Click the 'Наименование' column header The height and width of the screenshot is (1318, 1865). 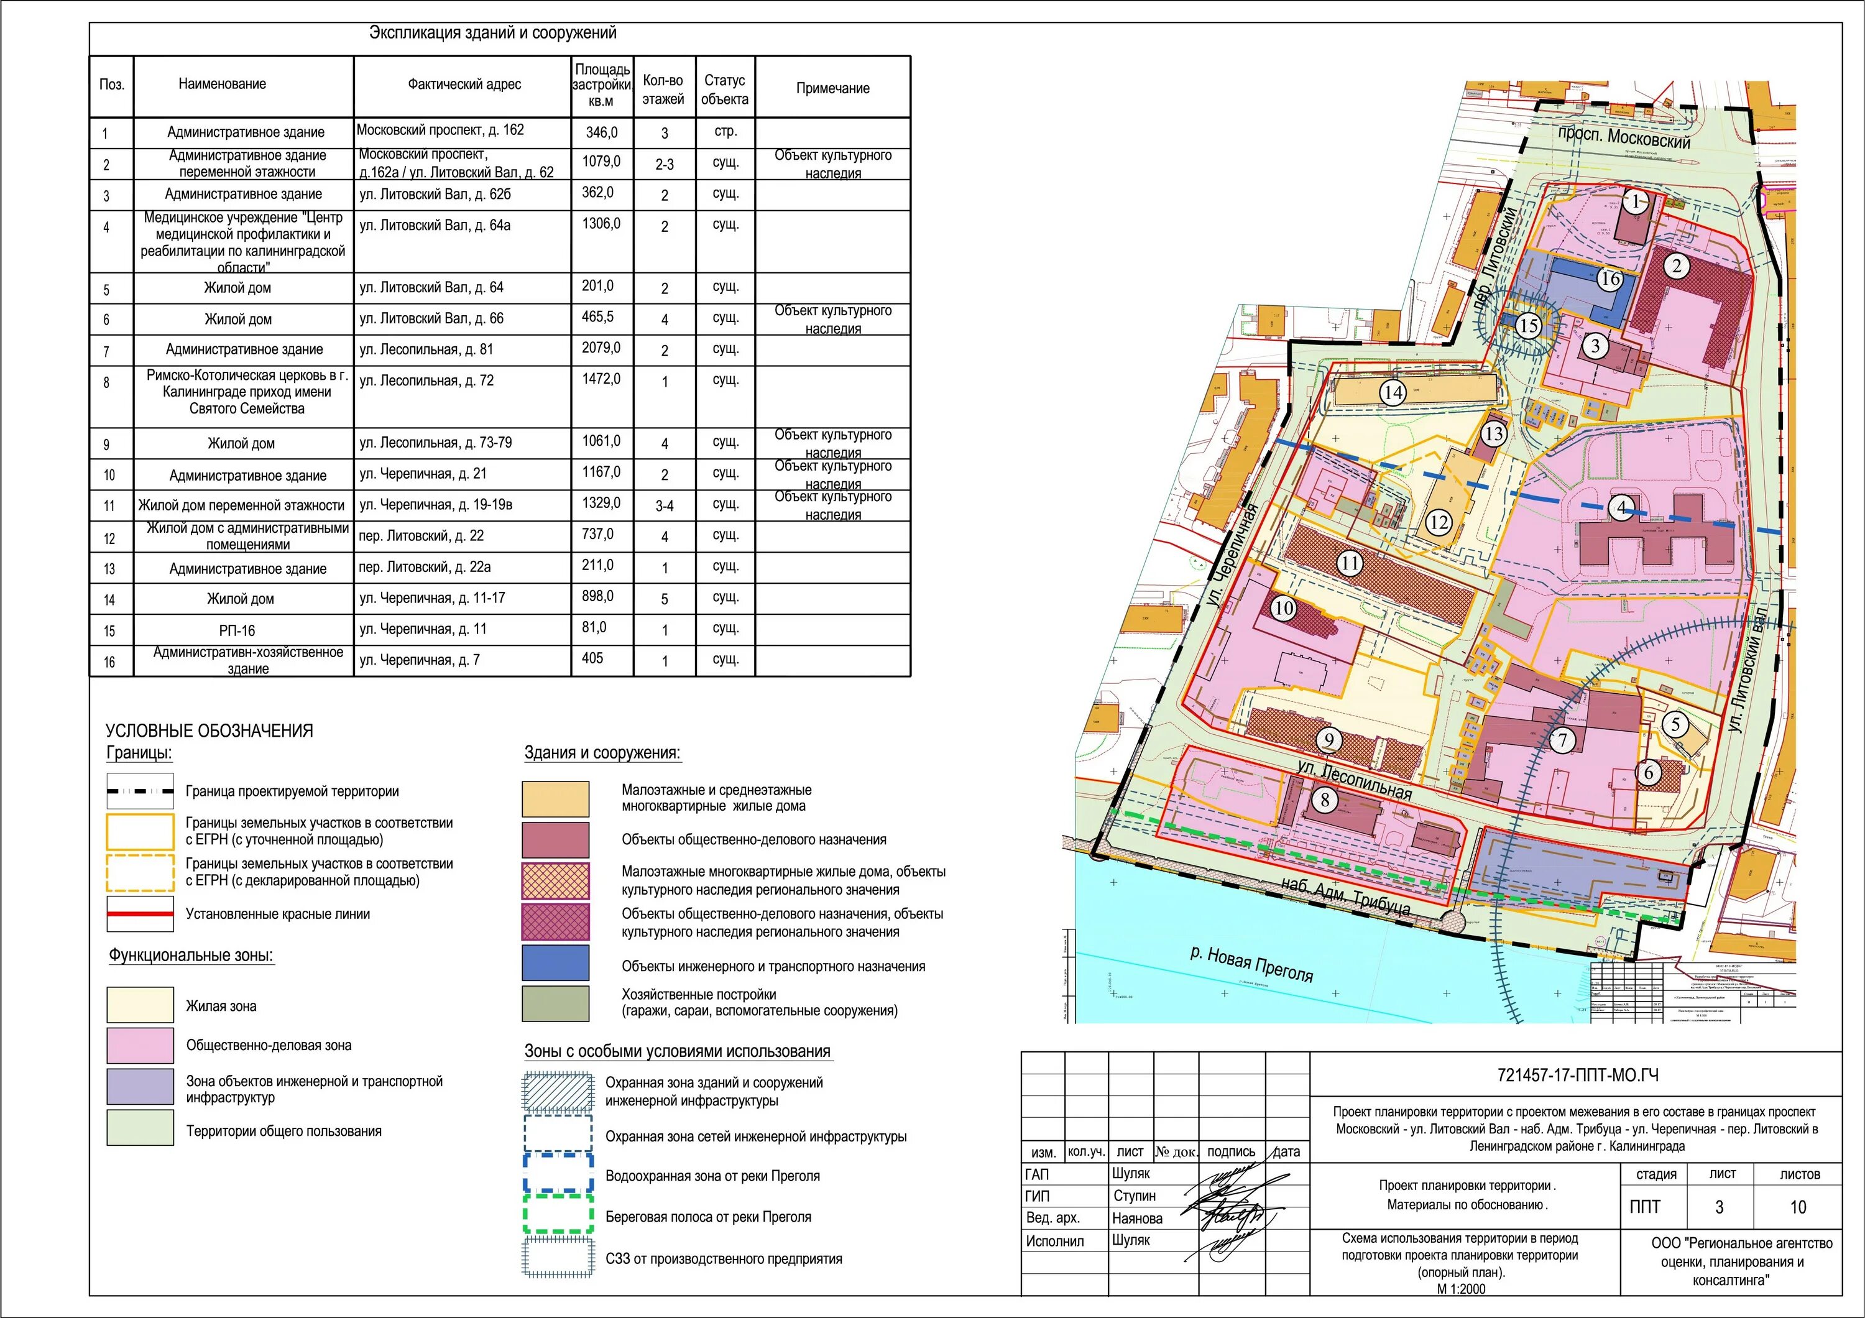pos(223,85)
